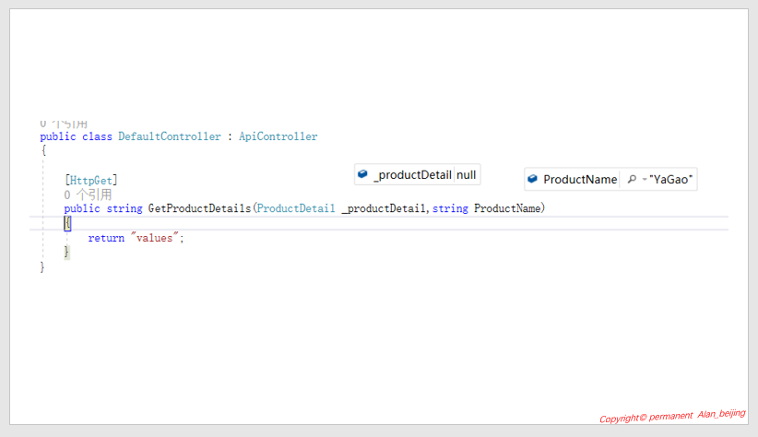Click the ProductName parameter in method signature
Screen dimensions: 758x437
[x=507, y=208]
